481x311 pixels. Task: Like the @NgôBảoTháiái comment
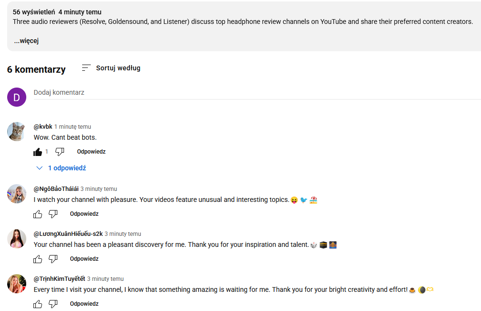[38, 214]
